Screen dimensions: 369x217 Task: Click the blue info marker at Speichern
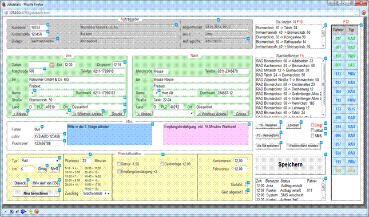click(x=326, y=155)
